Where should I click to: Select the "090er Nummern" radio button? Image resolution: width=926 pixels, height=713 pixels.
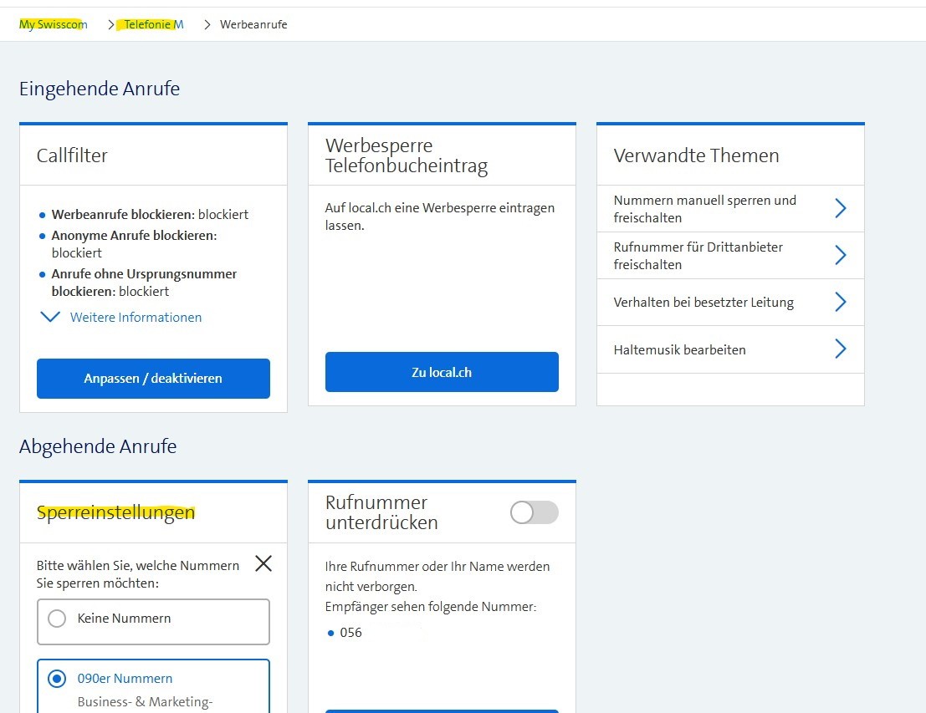pos(56,678)
